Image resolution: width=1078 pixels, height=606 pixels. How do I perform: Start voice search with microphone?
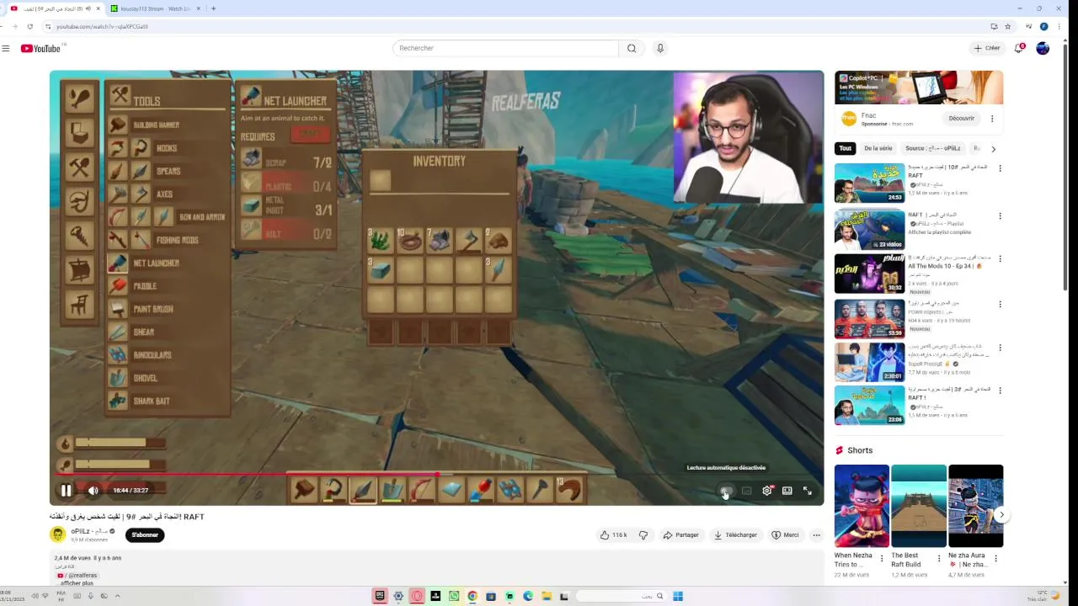point(660,48)
